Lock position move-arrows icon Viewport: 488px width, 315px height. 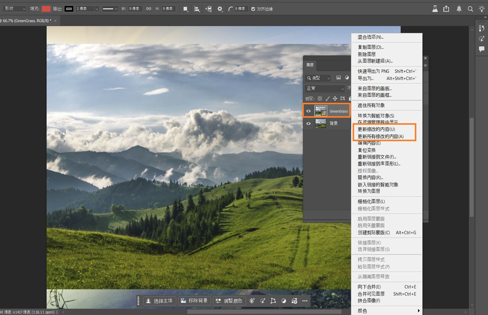click(335, 98)
